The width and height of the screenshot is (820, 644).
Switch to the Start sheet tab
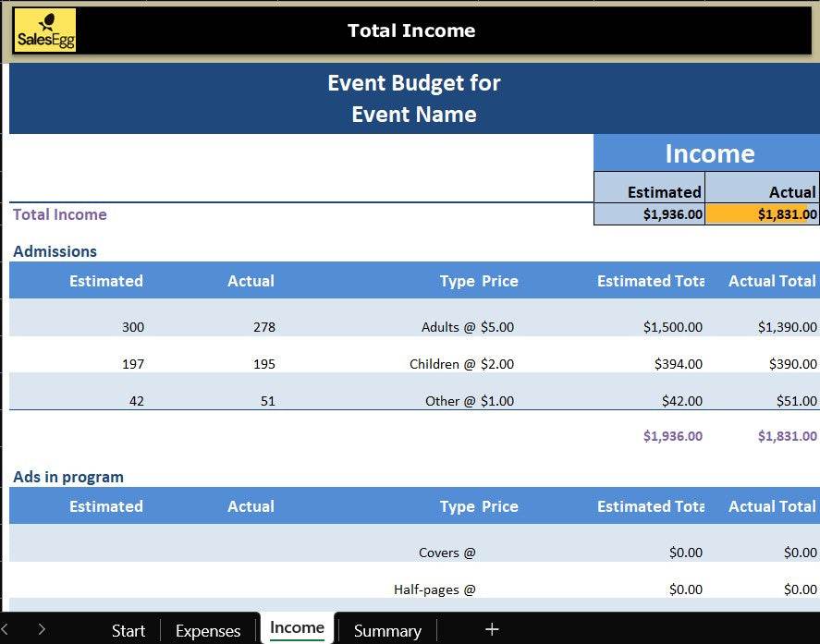coord(128,630)
